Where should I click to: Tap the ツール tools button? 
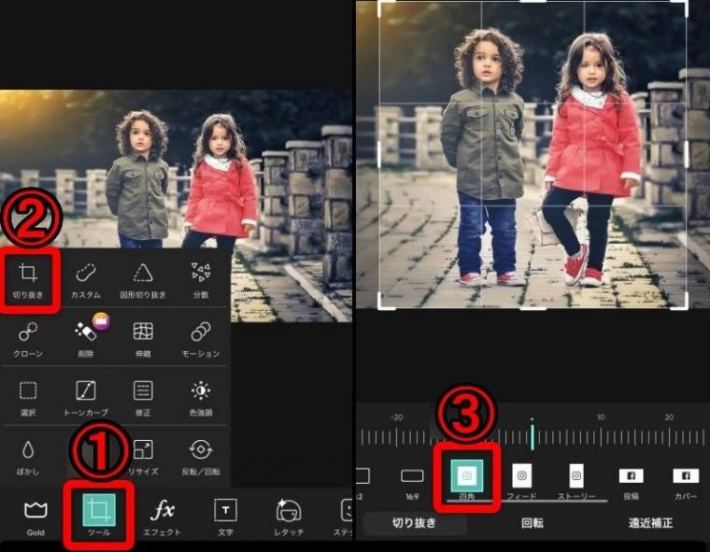click(99, 516)
